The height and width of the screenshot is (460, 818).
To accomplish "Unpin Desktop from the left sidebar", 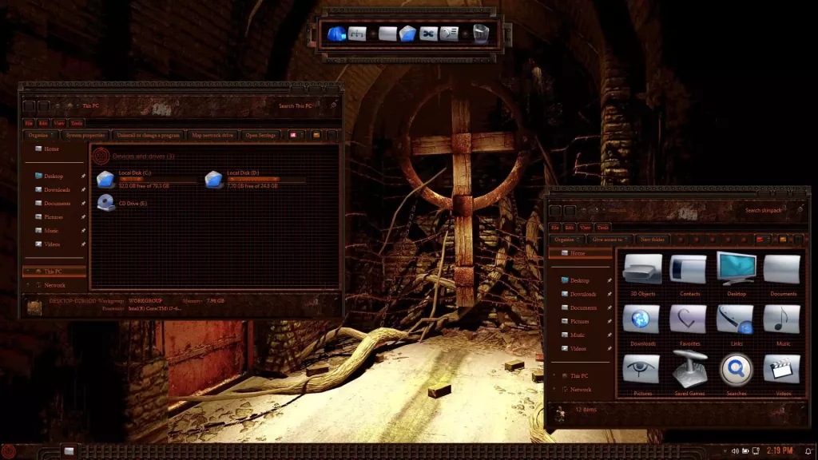I will click(81, 175).
